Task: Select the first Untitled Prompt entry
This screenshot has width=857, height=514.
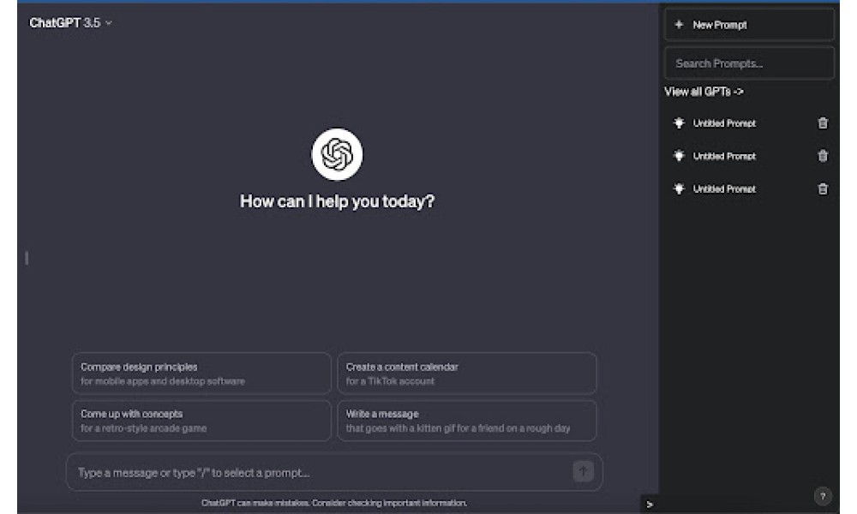Action: pyautogui.click(x=749, y=123)
